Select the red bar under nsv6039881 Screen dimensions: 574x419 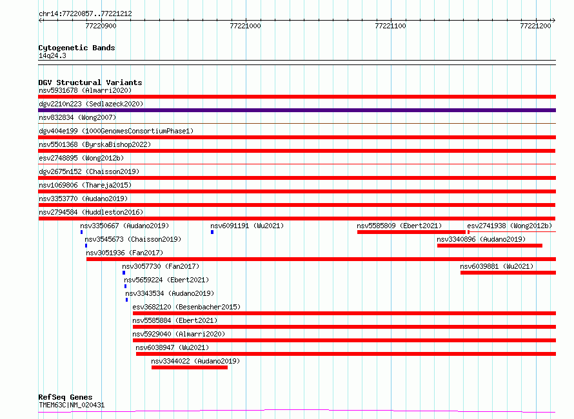[x=508, y=273]
